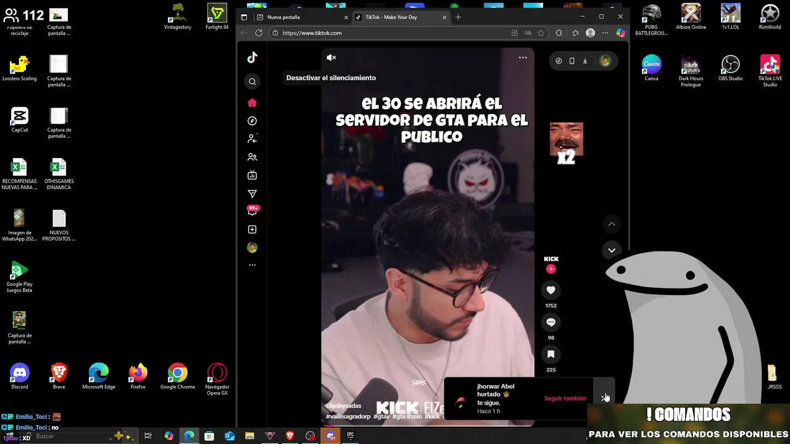
Task: Open Epic Games from the taskbar
Action: 351,436
